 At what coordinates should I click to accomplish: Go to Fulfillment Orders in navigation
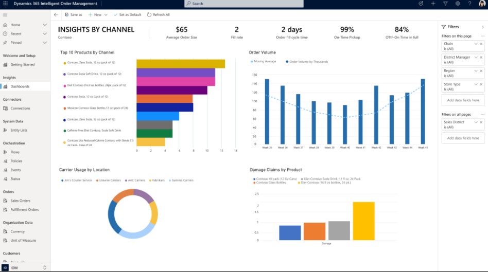pyautogui.click(x=24, y=210)
